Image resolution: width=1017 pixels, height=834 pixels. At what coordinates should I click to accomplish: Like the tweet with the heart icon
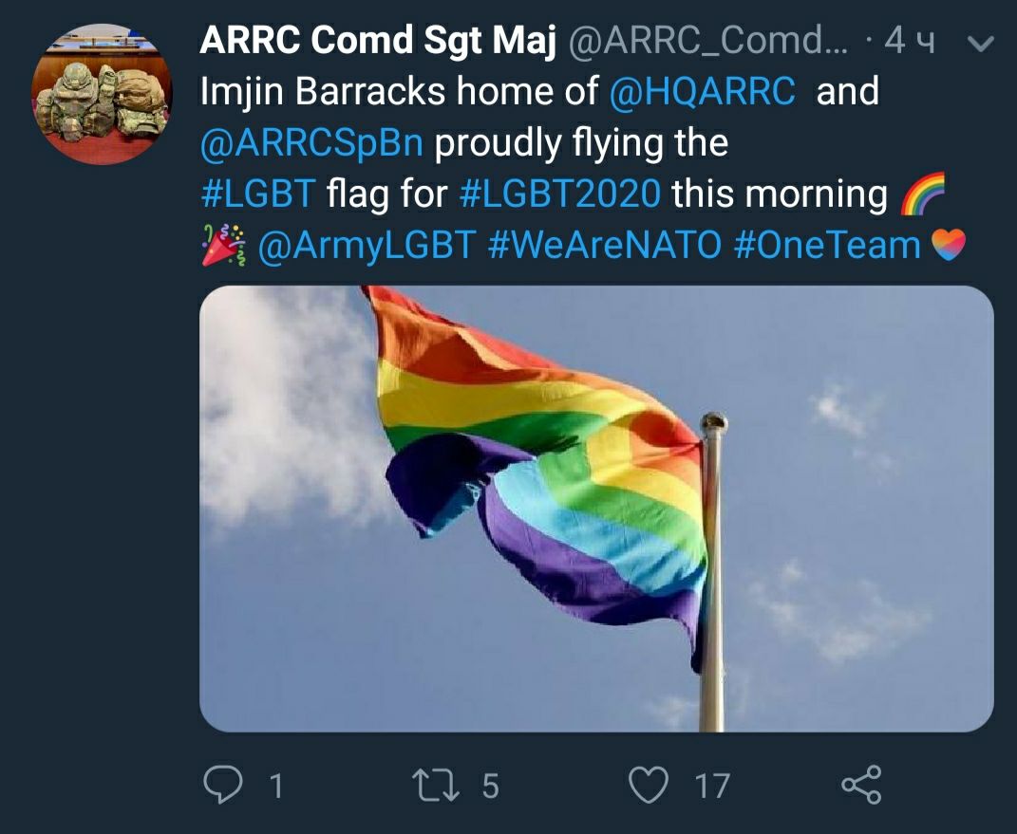650,785
